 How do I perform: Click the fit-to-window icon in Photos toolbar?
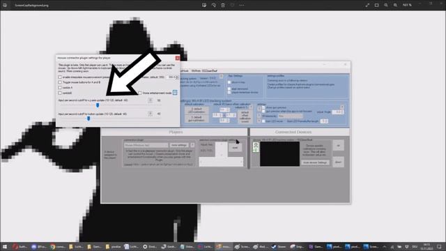pos(376,5)
